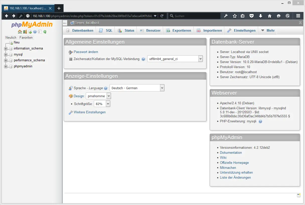
Task: Open phpMyAdmin documentation help icon in sidebar
Action: (x=35, y=32)
